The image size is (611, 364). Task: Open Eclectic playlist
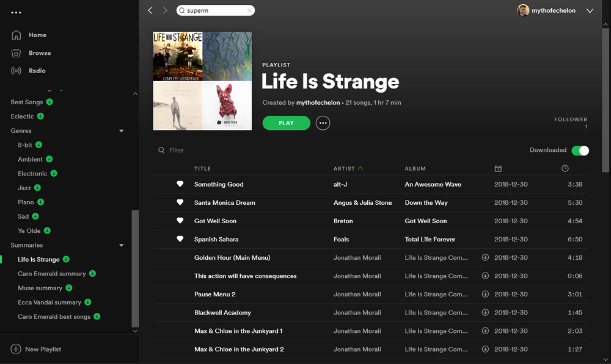click(x=22, y=116)
